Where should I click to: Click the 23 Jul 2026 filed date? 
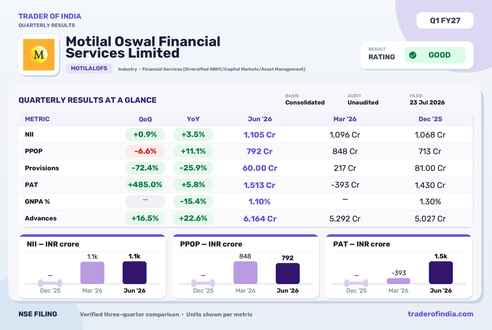[x=427, y=102]
